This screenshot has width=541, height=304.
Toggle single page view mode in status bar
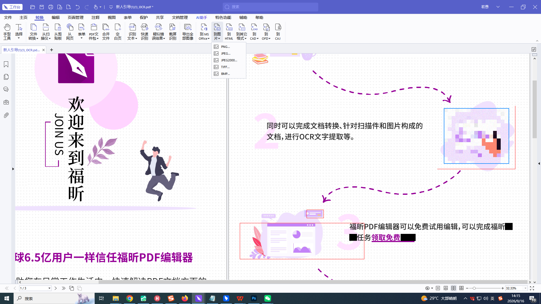point(438,288)
